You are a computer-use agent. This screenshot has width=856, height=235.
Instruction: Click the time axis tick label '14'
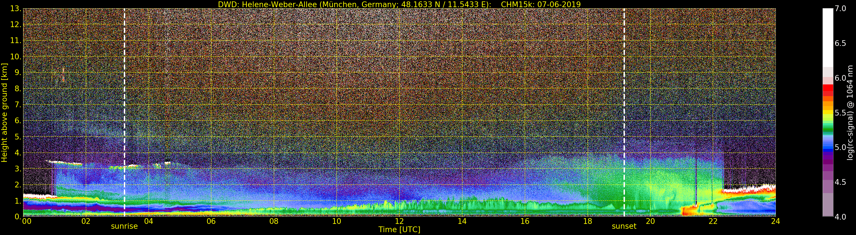coord(462,221)
